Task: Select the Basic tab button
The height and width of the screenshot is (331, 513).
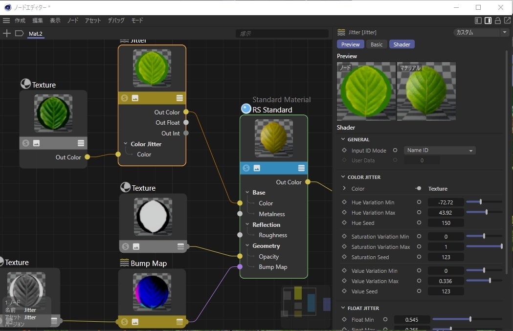Action: (377, 44)
